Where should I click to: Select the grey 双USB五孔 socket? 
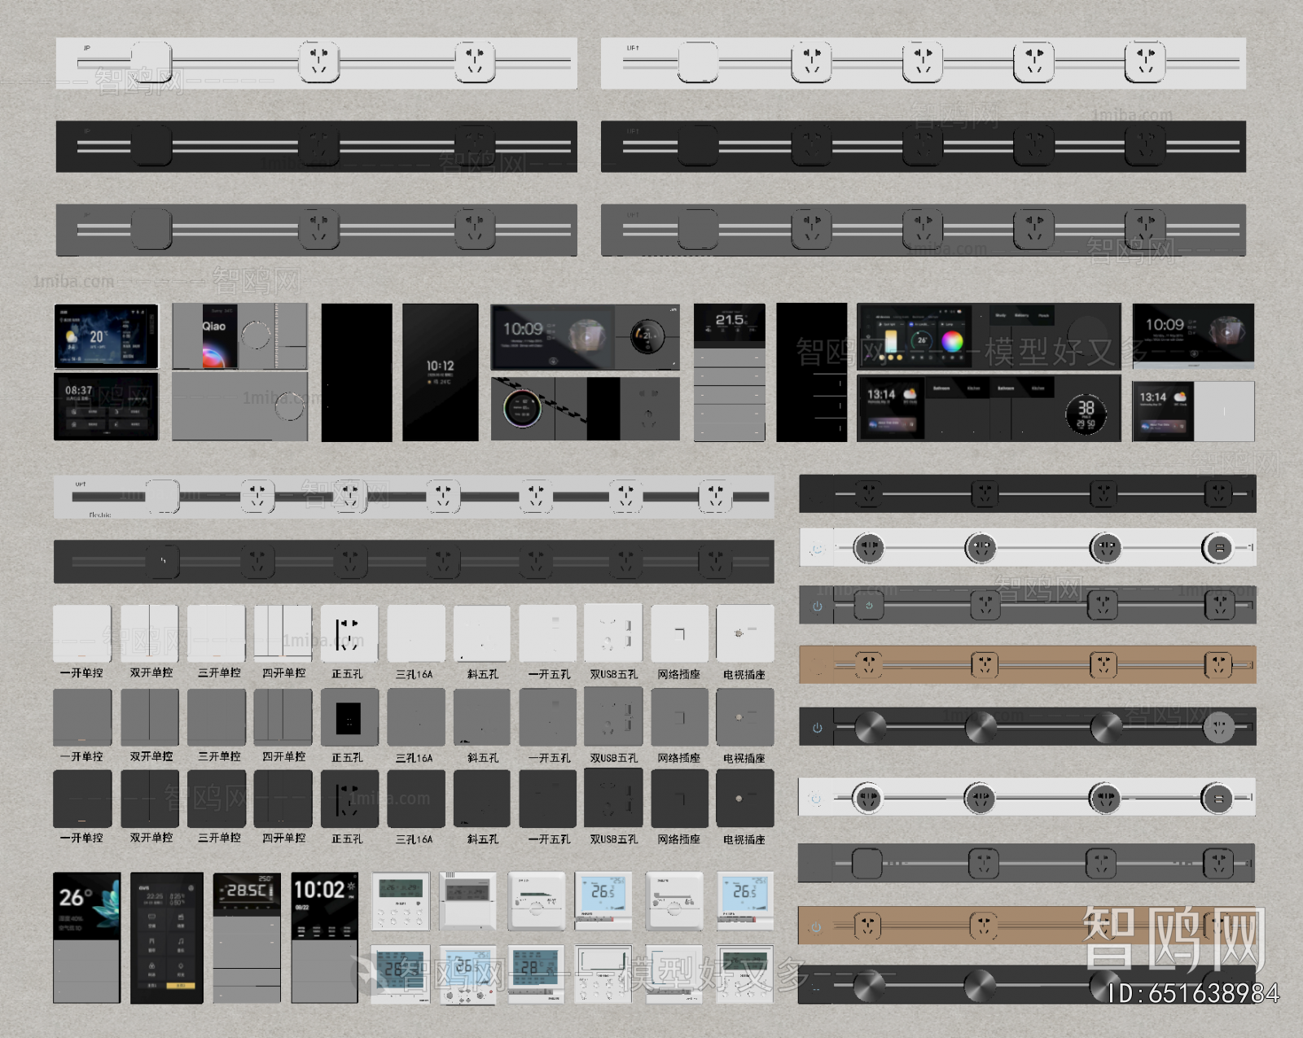613,717
